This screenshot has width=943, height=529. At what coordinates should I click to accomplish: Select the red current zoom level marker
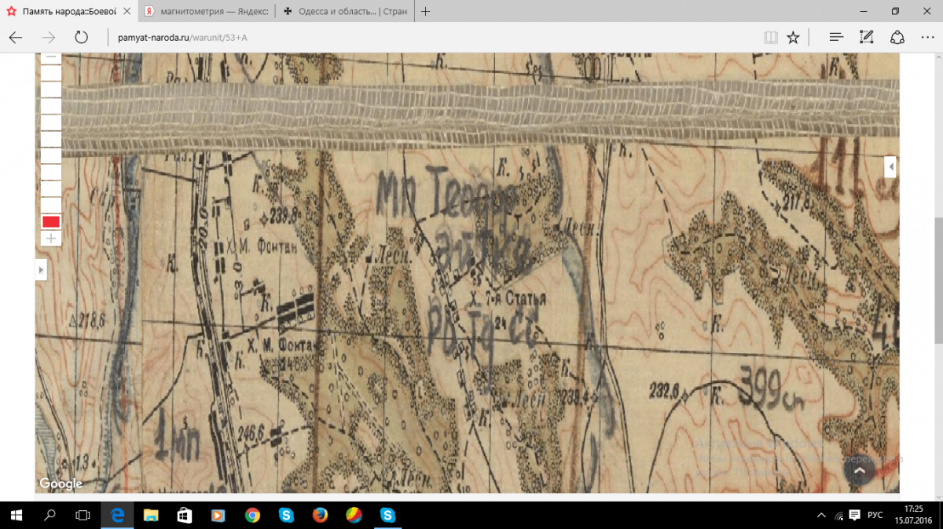click(51, 222)
